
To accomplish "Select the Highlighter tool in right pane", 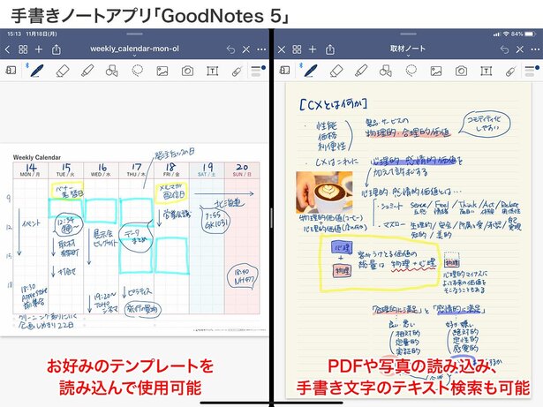I will tap(361, 71).
